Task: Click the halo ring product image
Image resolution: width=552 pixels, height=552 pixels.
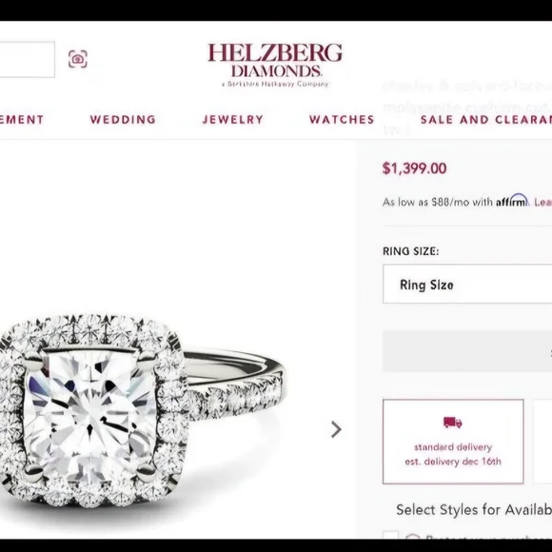Action: pyautogui.click(x=141, y=410)
